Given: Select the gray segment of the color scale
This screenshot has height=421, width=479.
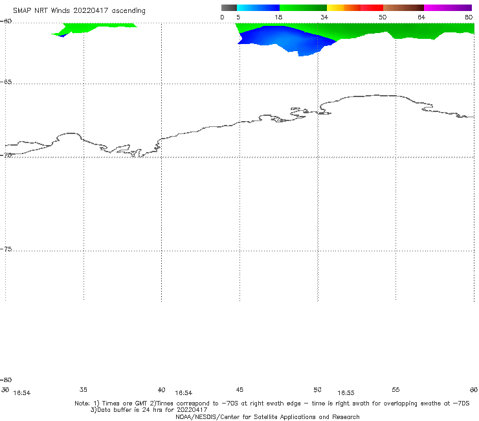Looking at the screenshot, I should click(228, 8).
